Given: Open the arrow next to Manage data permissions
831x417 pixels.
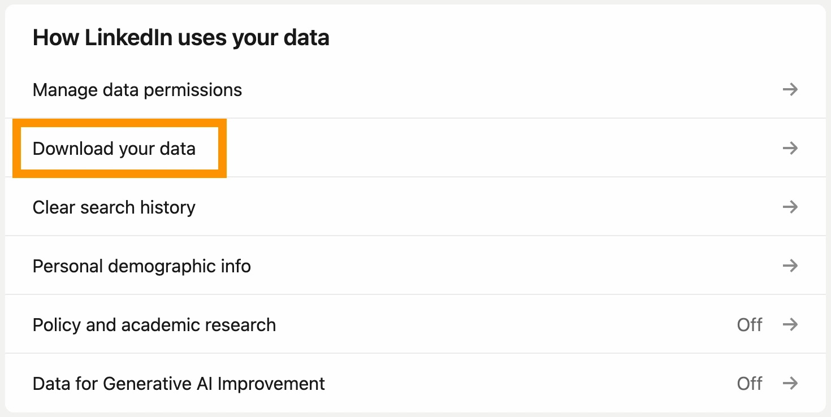Looking at the screenshot, I should (791, 89).
